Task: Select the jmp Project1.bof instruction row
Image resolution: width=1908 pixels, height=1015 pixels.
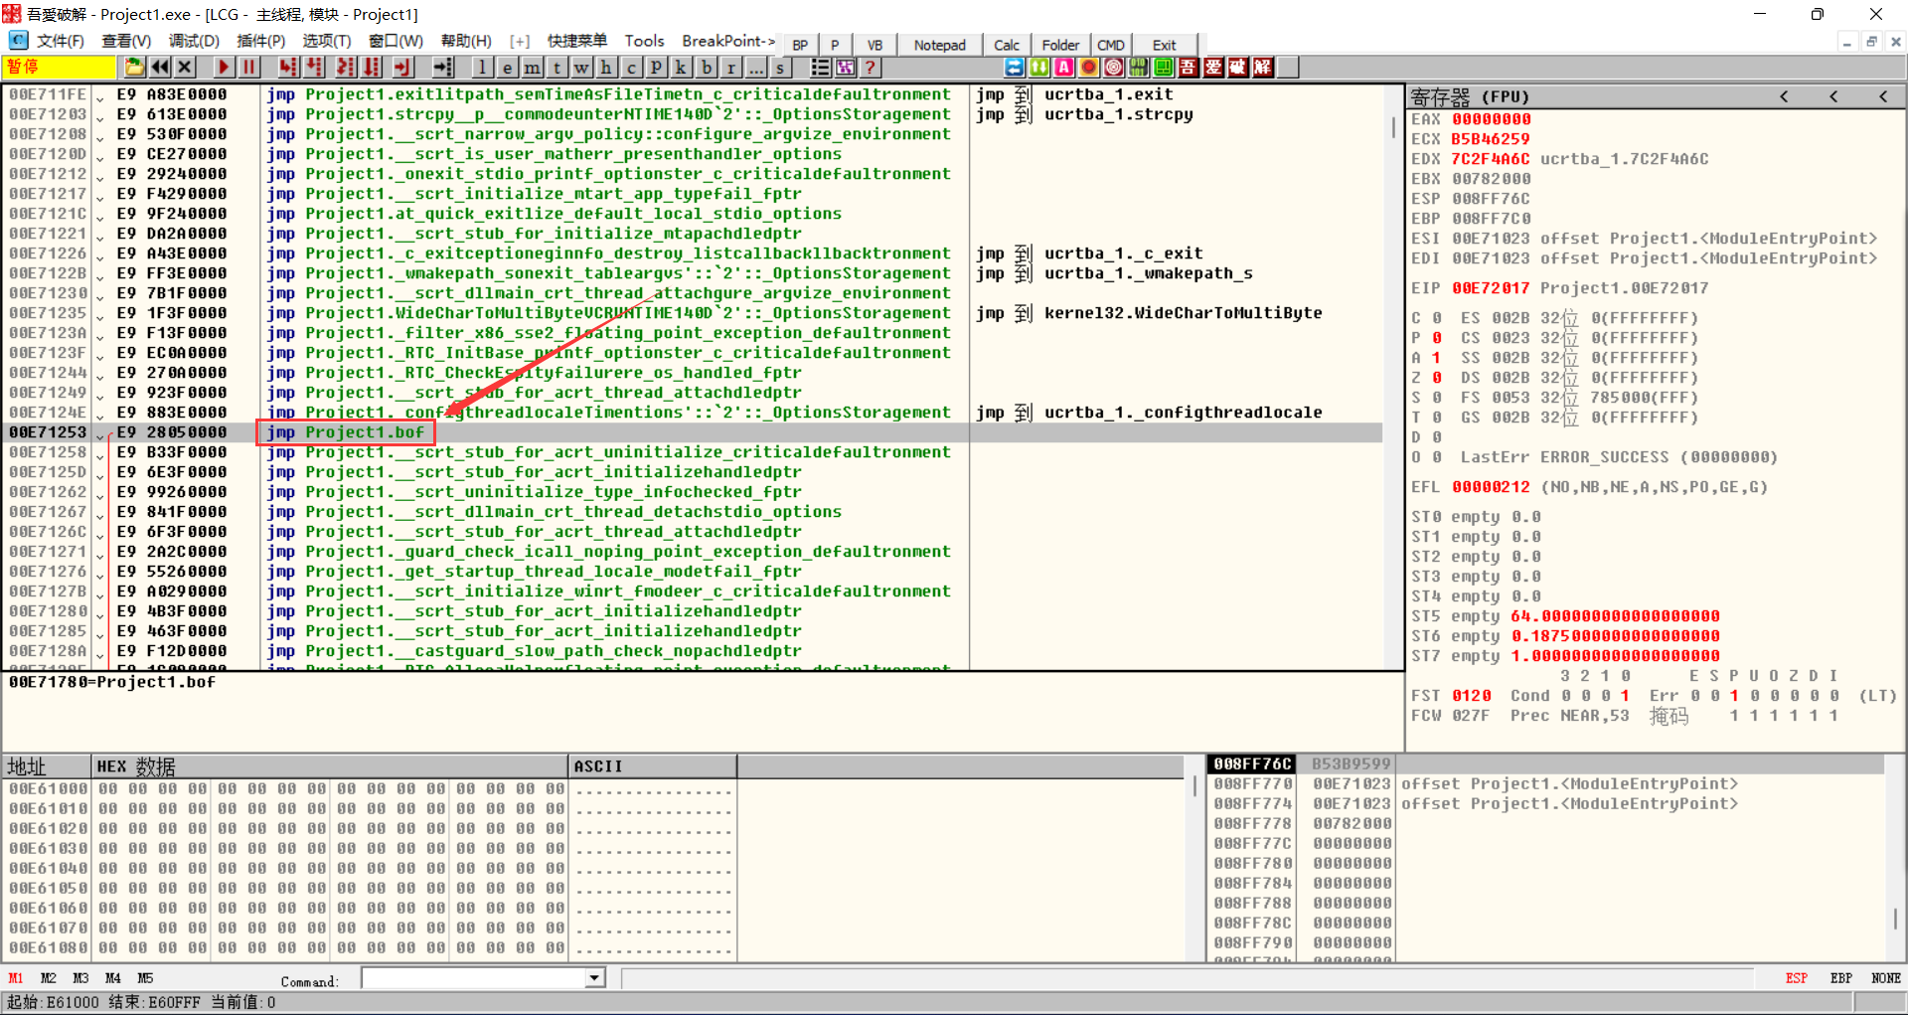Action: coord(693,432)
